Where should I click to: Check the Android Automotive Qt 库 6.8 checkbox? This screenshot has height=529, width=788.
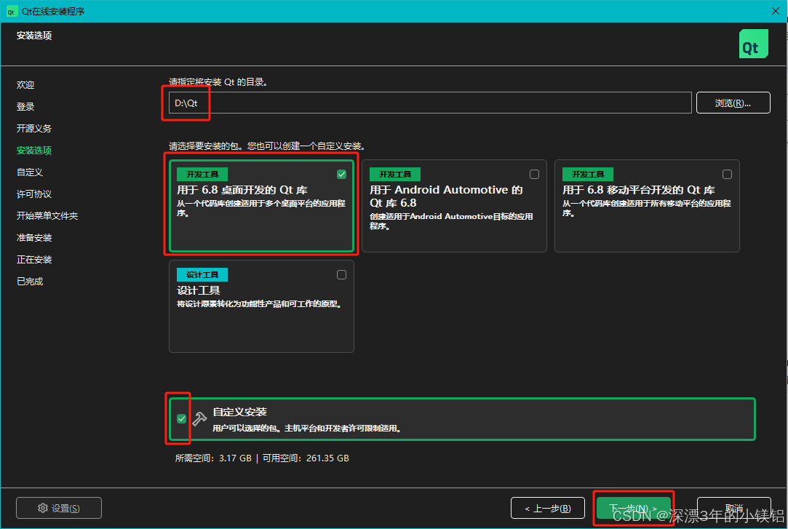point(534,175)
